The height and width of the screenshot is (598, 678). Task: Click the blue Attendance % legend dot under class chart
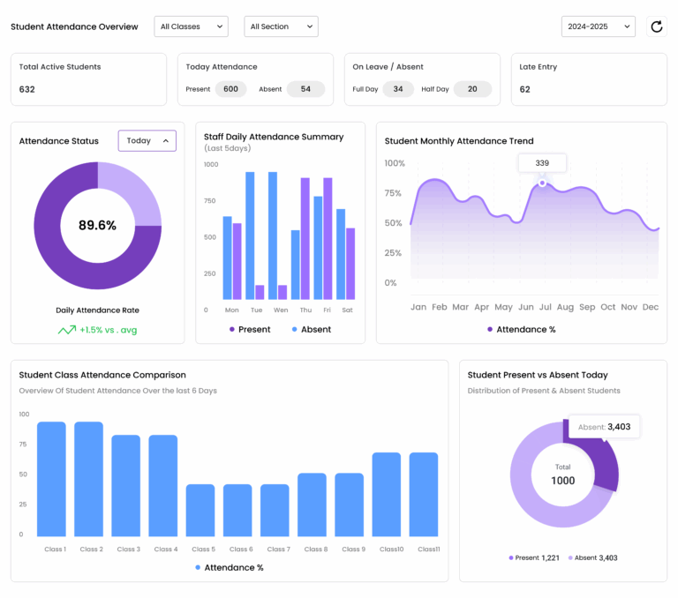pos(198,567)
